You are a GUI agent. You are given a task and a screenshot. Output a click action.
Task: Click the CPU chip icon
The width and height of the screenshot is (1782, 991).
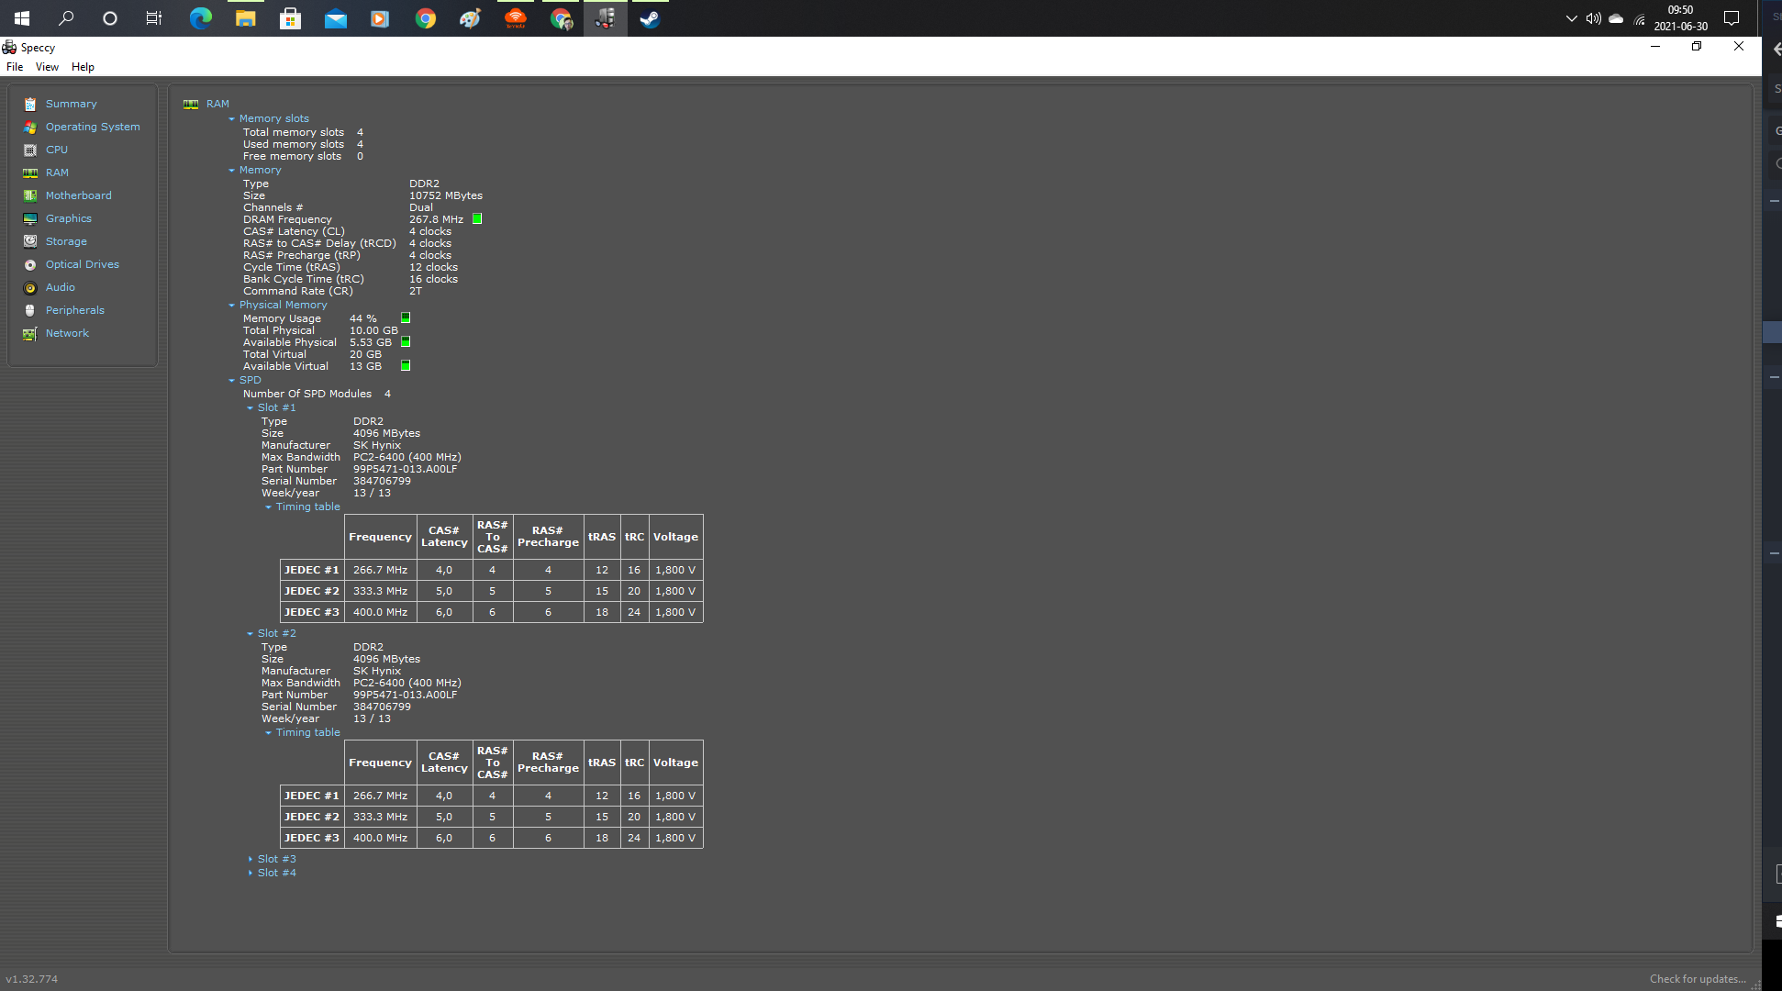(x=30, y=150)
